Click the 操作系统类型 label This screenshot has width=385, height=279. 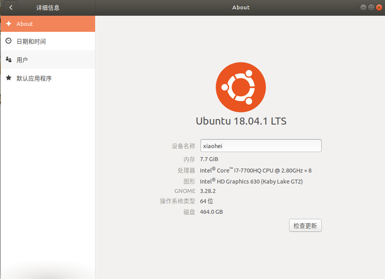point(178,201)
